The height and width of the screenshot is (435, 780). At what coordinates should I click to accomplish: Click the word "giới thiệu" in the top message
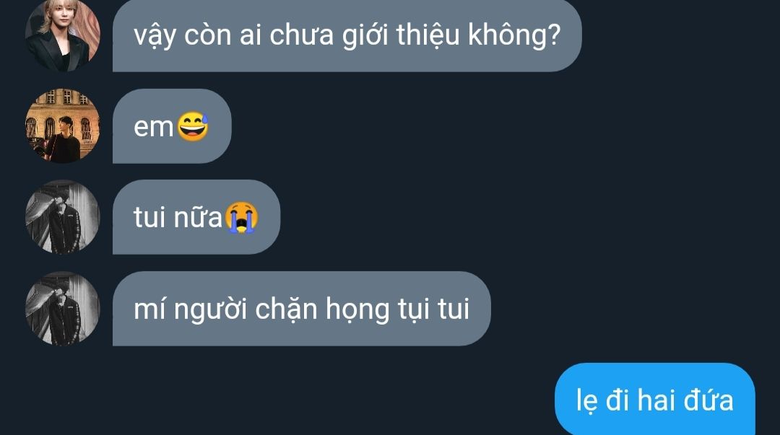pos(401,35)
